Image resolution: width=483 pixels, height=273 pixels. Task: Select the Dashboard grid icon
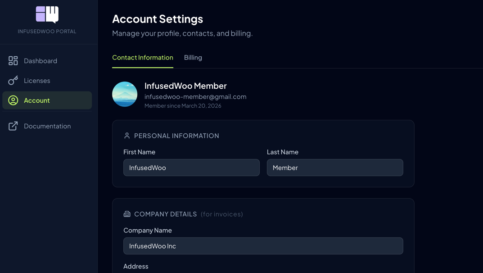[x=13, y=60]
